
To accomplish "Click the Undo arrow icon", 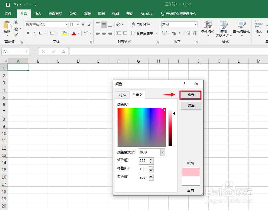I will (x=16, y=4).
